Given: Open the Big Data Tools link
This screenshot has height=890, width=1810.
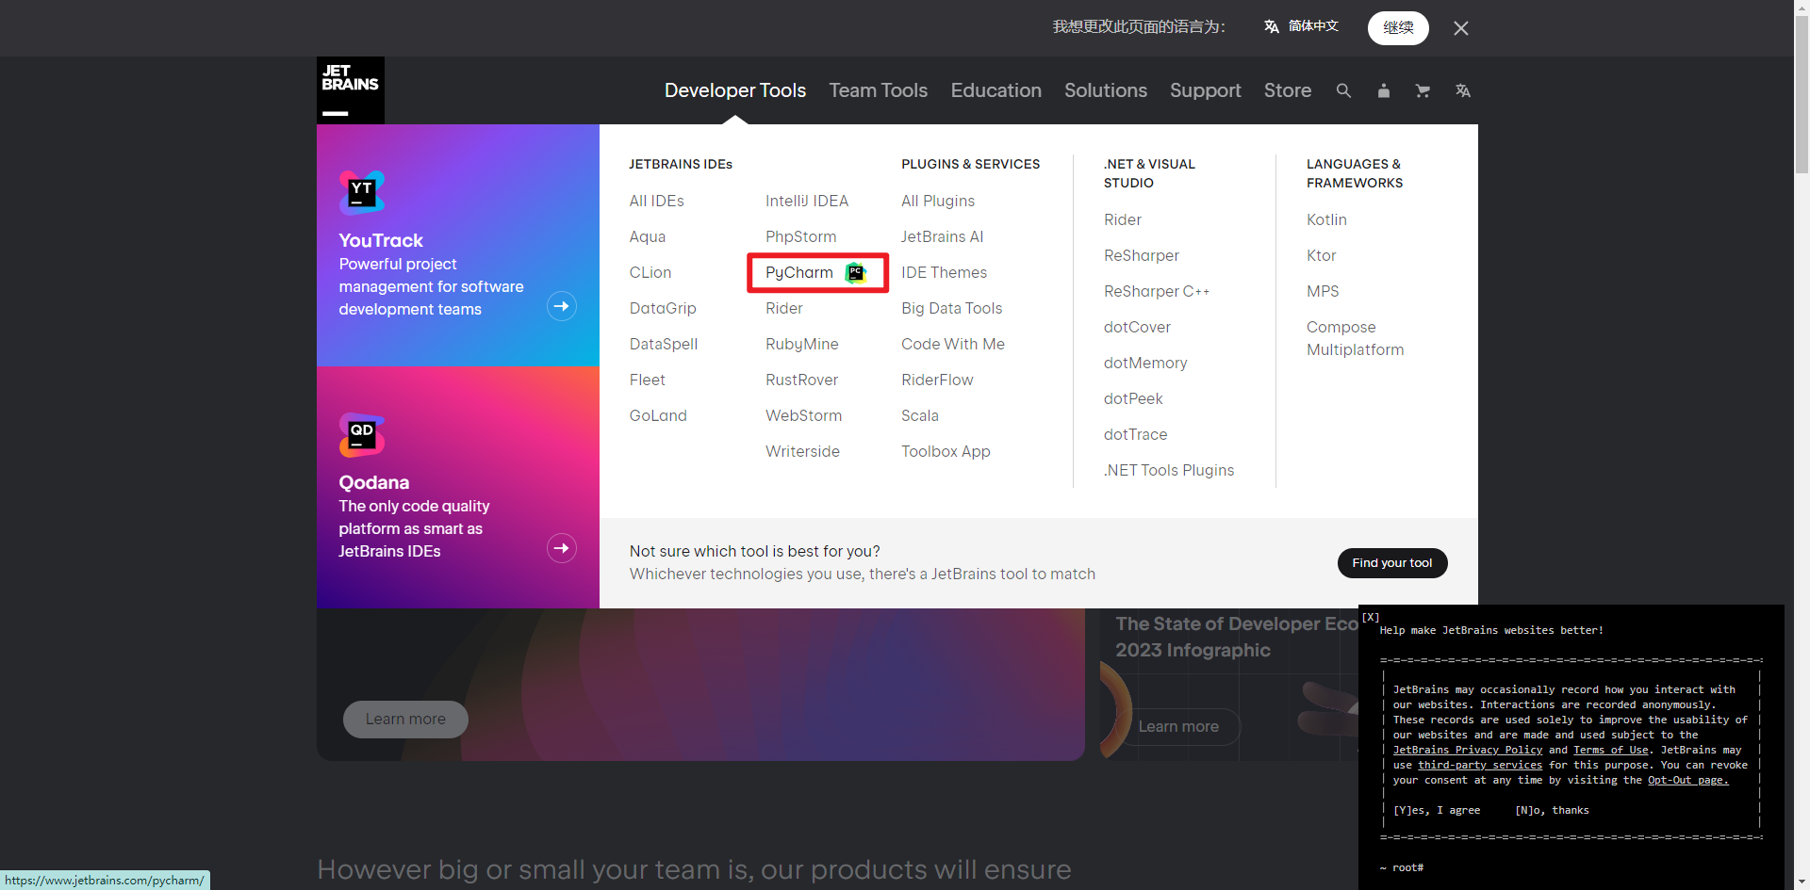Looking at the screenshot, I should click(x=952, y=308).
